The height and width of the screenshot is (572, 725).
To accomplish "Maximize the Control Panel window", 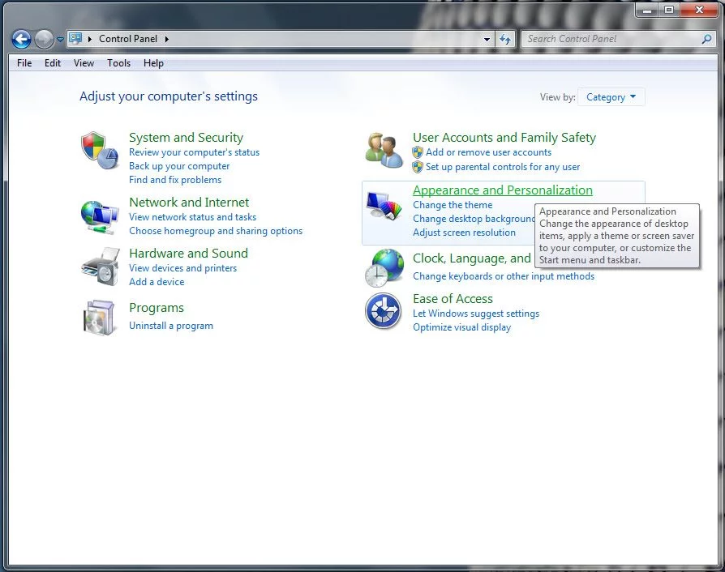I will (x=668, y=11).
